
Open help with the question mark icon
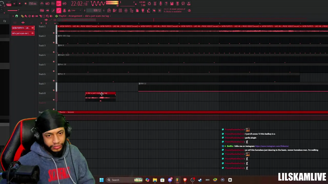coord(166,4)
